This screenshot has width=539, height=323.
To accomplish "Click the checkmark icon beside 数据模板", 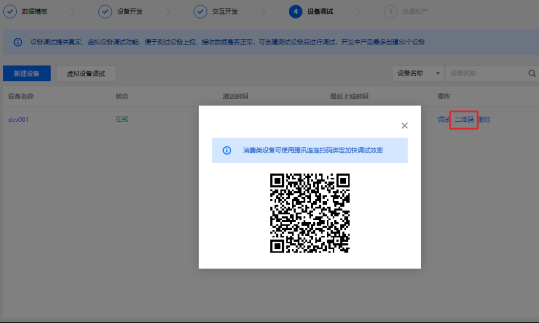I will coord(10,12).
